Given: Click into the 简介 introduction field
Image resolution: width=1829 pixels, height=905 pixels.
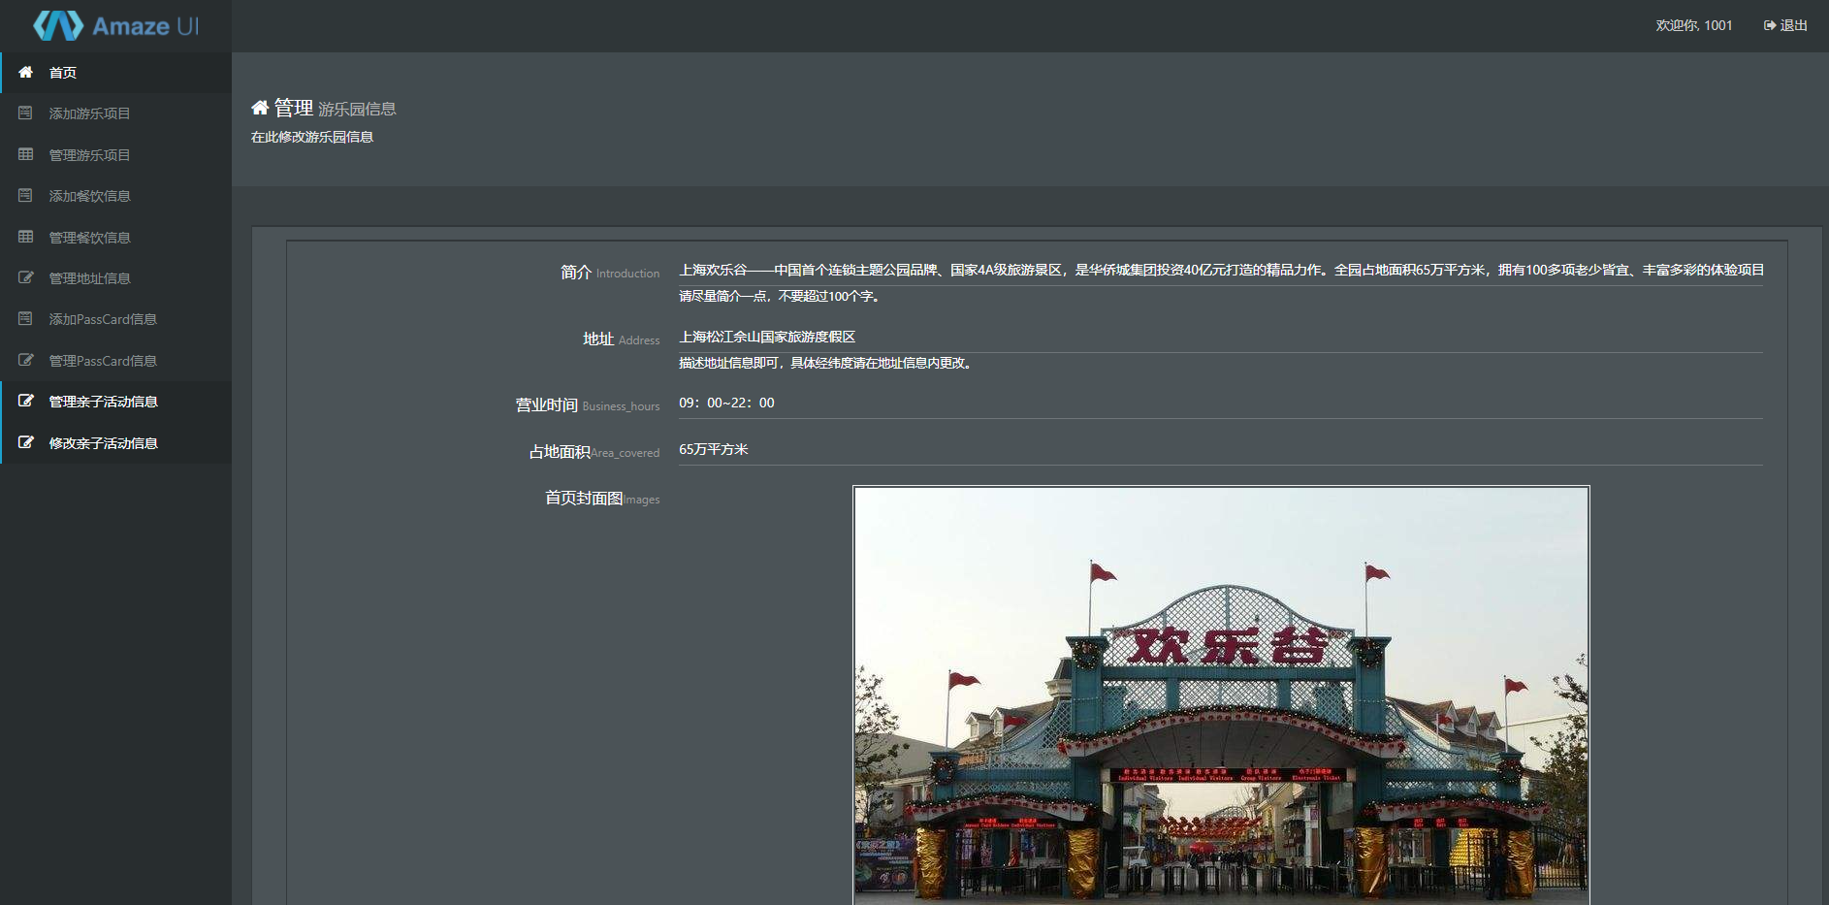Looking at the screenshot, I should point(1221,270).
